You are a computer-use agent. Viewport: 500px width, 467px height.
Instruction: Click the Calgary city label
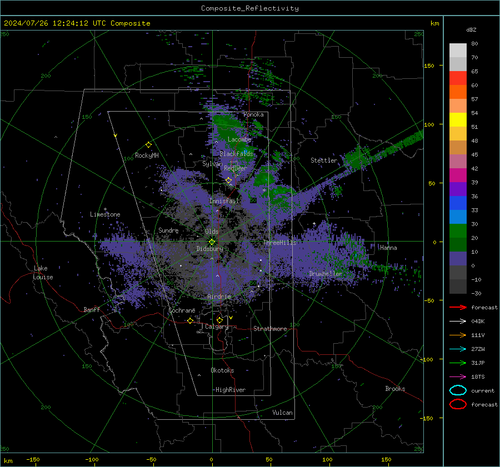coord(217,327)
